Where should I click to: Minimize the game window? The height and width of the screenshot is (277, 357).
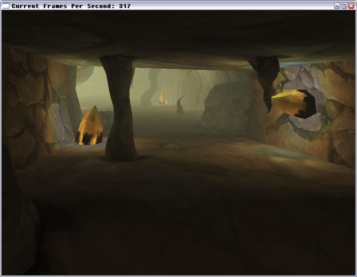[337, 6]
